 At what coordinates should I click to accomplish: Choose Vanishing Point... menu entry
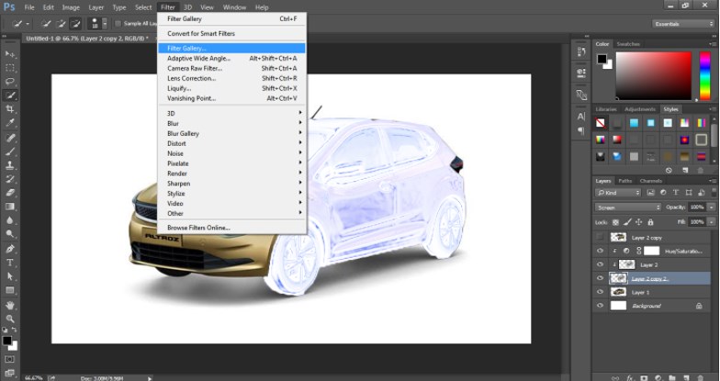pyautogui.click(x=232, y=99)
